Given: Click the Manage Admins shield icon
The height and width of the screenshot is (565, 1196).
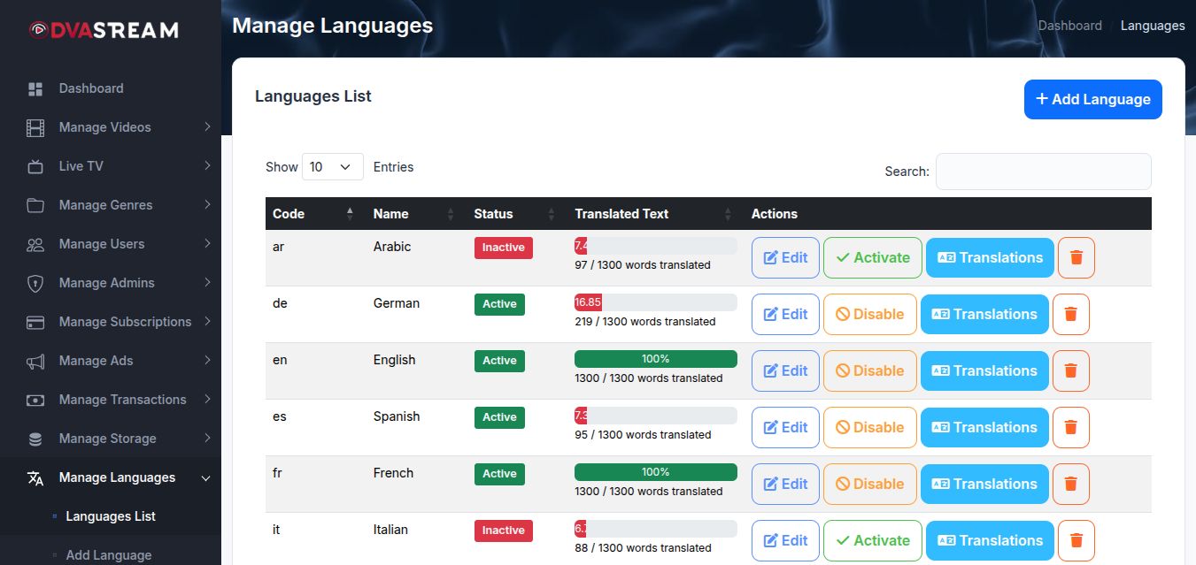Looking at the screenshot, I should coord(35,283).
